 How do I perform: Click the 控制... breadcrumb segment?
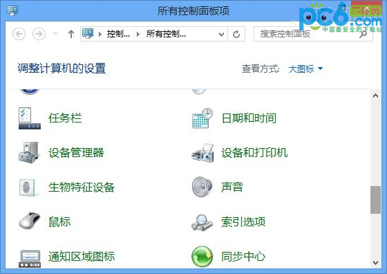pos(118,34)
